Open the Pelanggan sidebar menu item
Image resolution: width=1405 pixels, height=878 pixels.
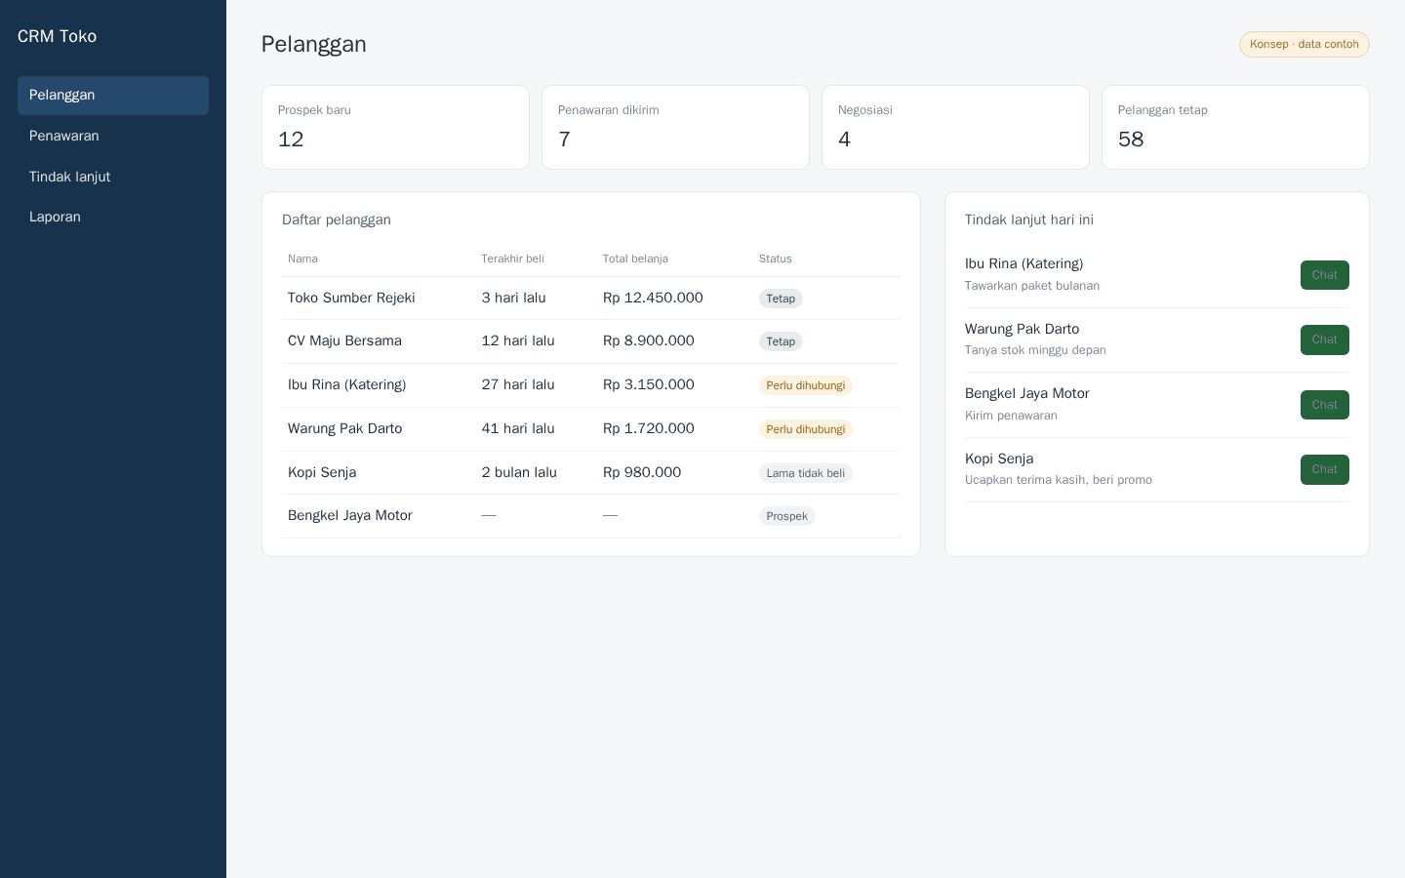pyautogui.click(x=113, y=96)
